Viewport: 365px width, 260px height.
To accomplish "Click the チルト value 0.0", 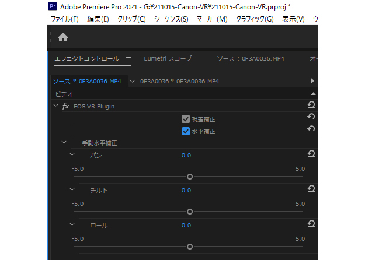I will 186,190.
